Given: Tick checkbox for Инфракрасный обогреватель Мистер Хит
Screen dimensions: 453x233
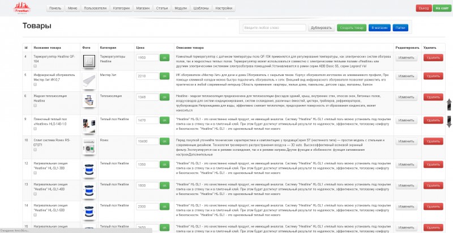Looking at the screenshot, I should [35, 84].
